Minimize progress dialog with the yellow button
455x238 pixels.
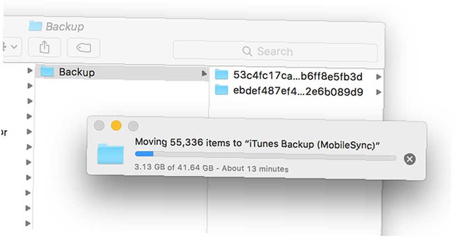116,126
